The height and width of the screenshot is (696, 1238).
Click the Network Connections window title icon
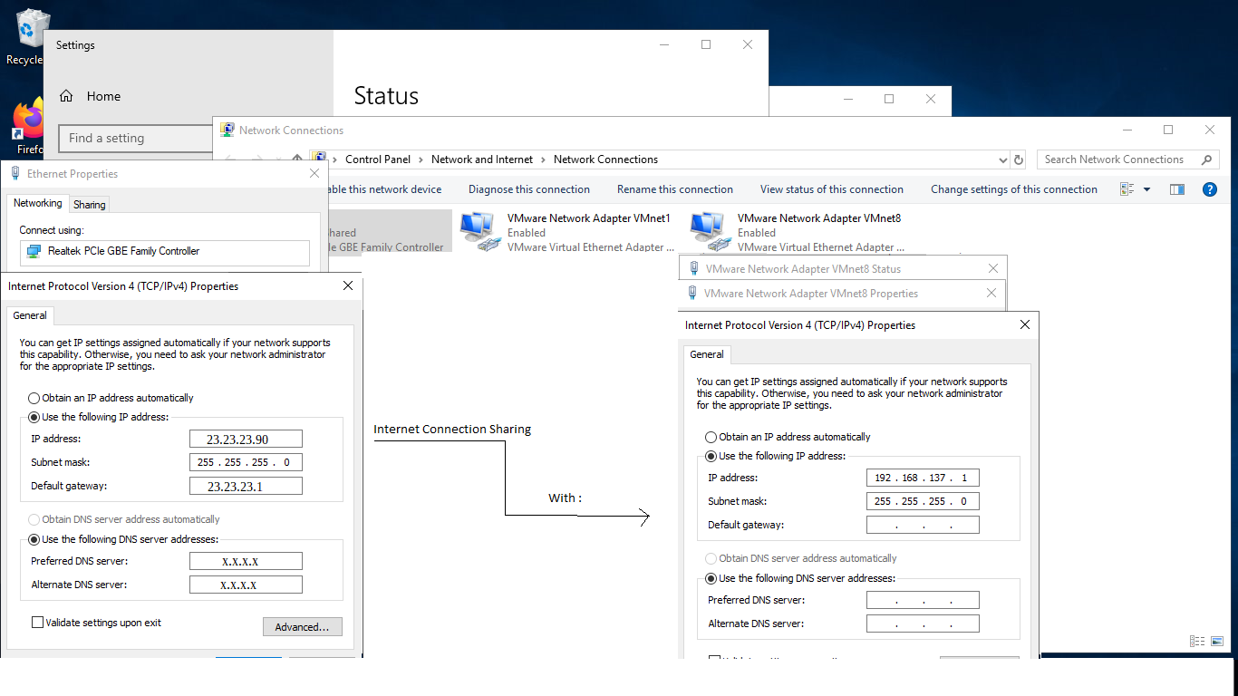point(227,130)
